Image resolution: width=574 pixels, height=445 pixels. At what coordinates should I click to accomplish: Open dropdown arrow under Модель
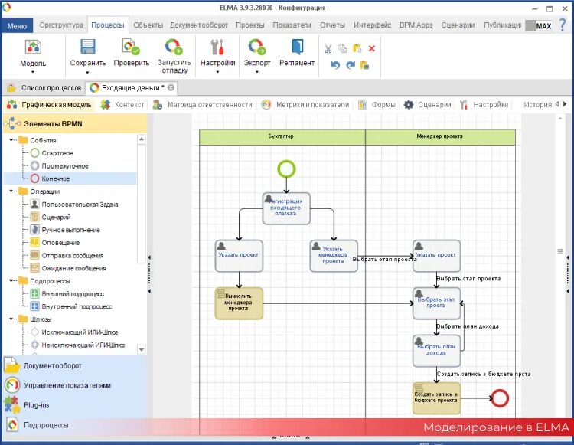point(33,72)
